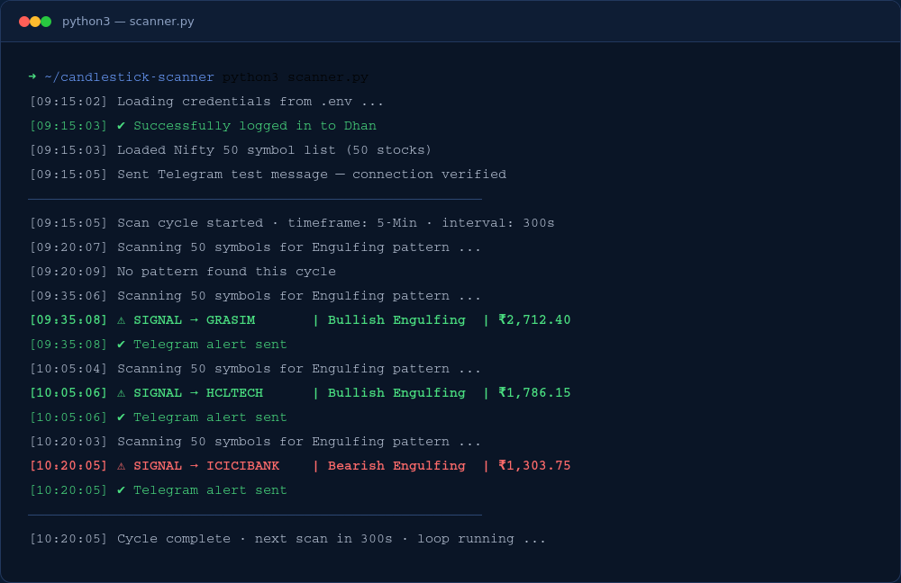Click the red [10:20:05] timestamp
Screen dimensions: 901x583
click(x=68, y=466)
